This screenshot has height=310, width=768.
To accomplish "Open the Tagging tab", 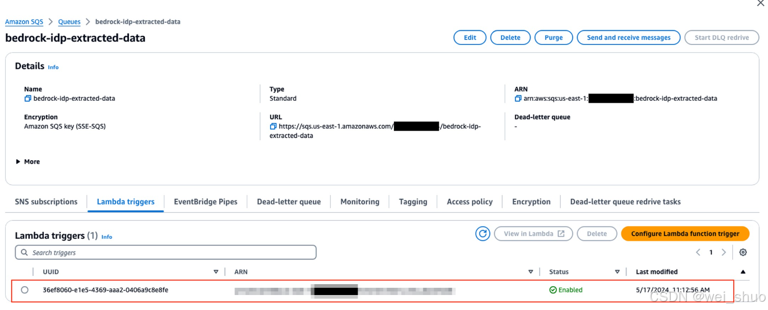I will [x=413, y=202].
